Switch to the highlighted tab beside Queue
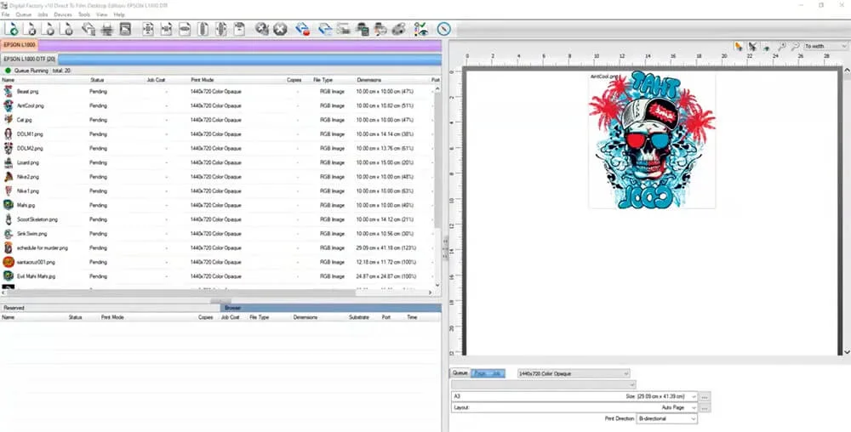The image size is (851, 432). tap(488, 373)
